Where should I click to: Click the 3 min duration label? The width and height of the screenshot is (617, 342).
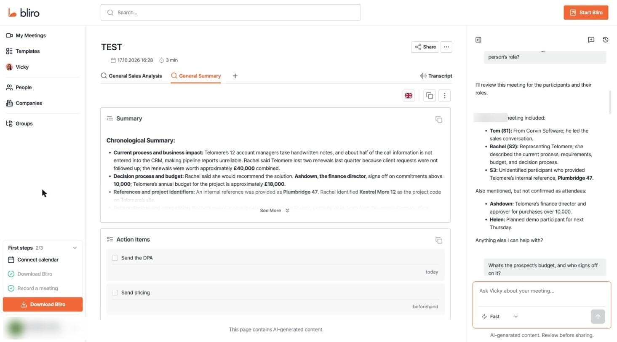point(168,60)
